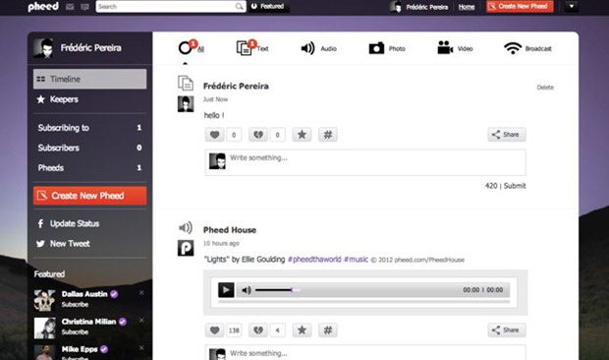
Task: Love the 'hello !' pheed with heart icon
Action: point(215,135)
